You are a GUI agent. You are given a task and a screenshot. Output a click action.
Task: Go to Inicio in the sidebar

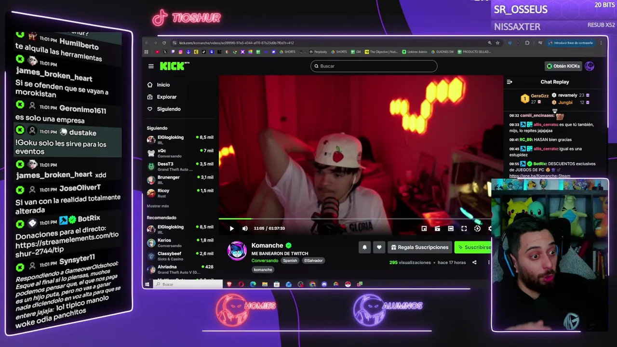coord(159,85)
